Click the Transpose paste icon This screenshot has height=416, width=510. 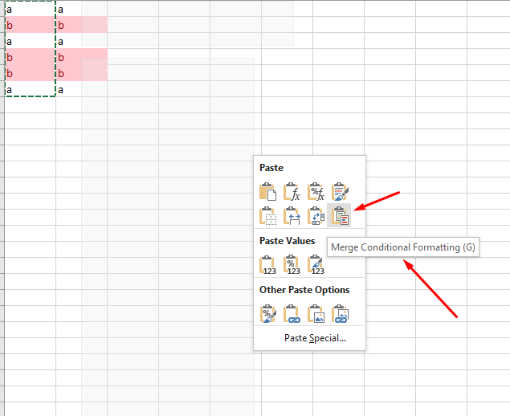[316, 216]
